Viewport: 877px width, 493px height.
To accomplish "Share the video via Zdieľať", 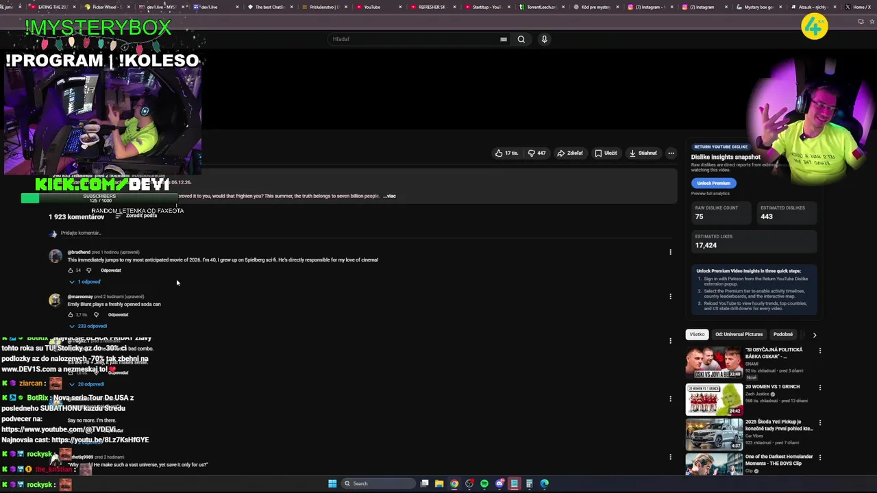I will point(570,153).
